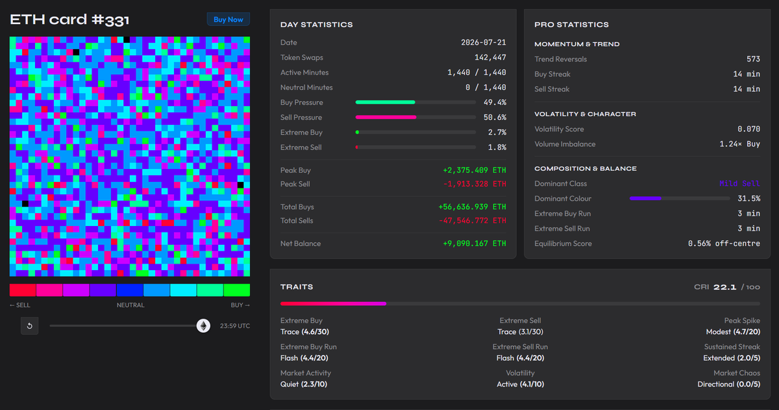Click the COMPOSITION & BALANCE subheading
The width and height of the screenshot is (779, 410).
tap(586, 168)
